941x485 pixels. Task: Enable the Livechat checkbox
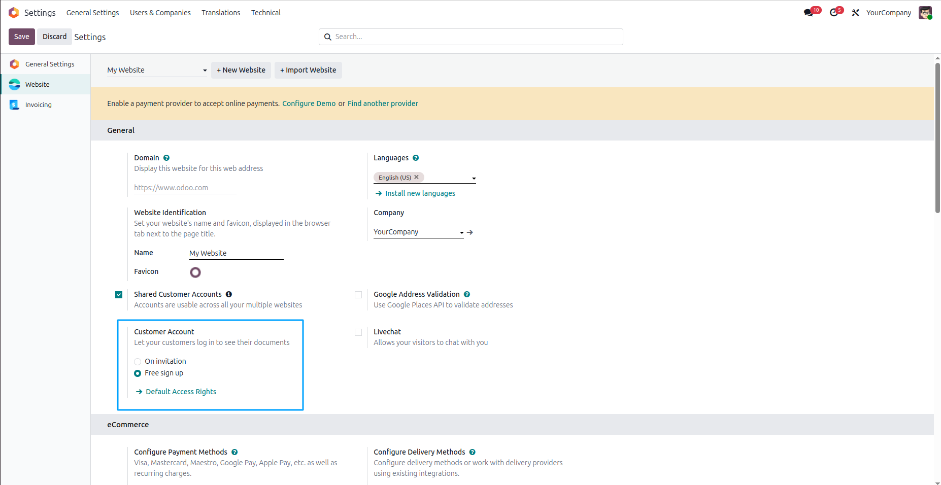358,332
